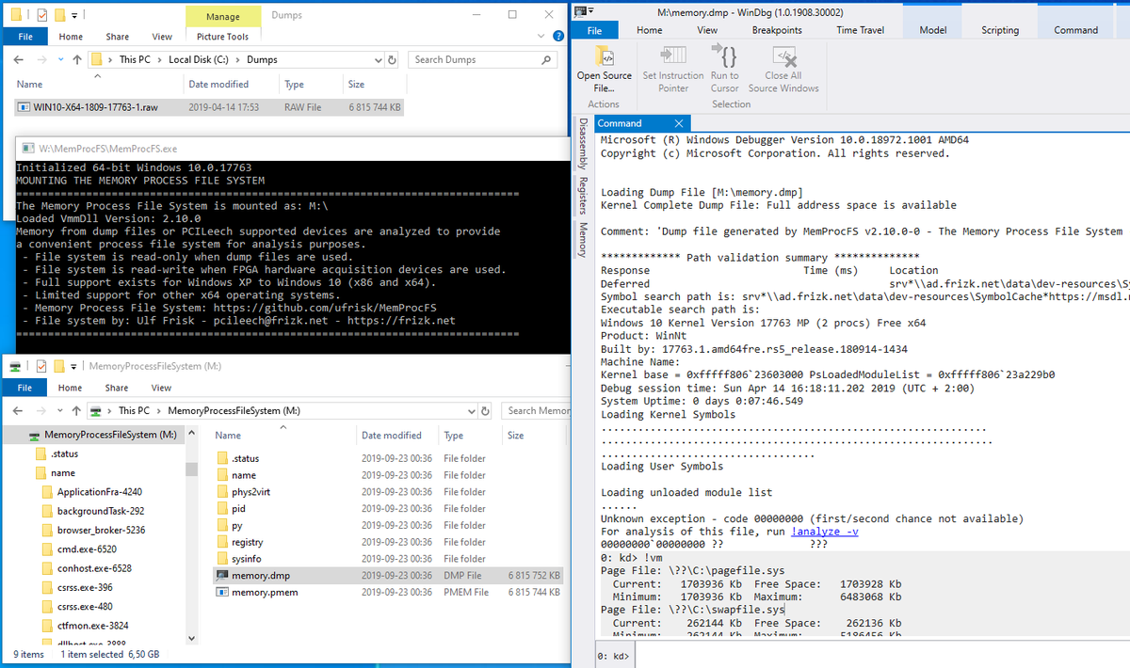1130x668 pixels.
Task: Expand address history dropdown in Dumps window
Action: click(x=378, y=59)
